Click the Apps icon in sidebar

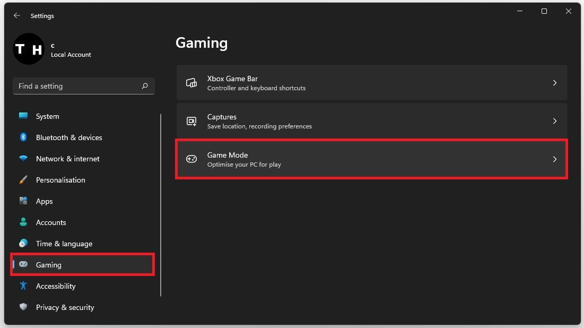pos(23,201)
